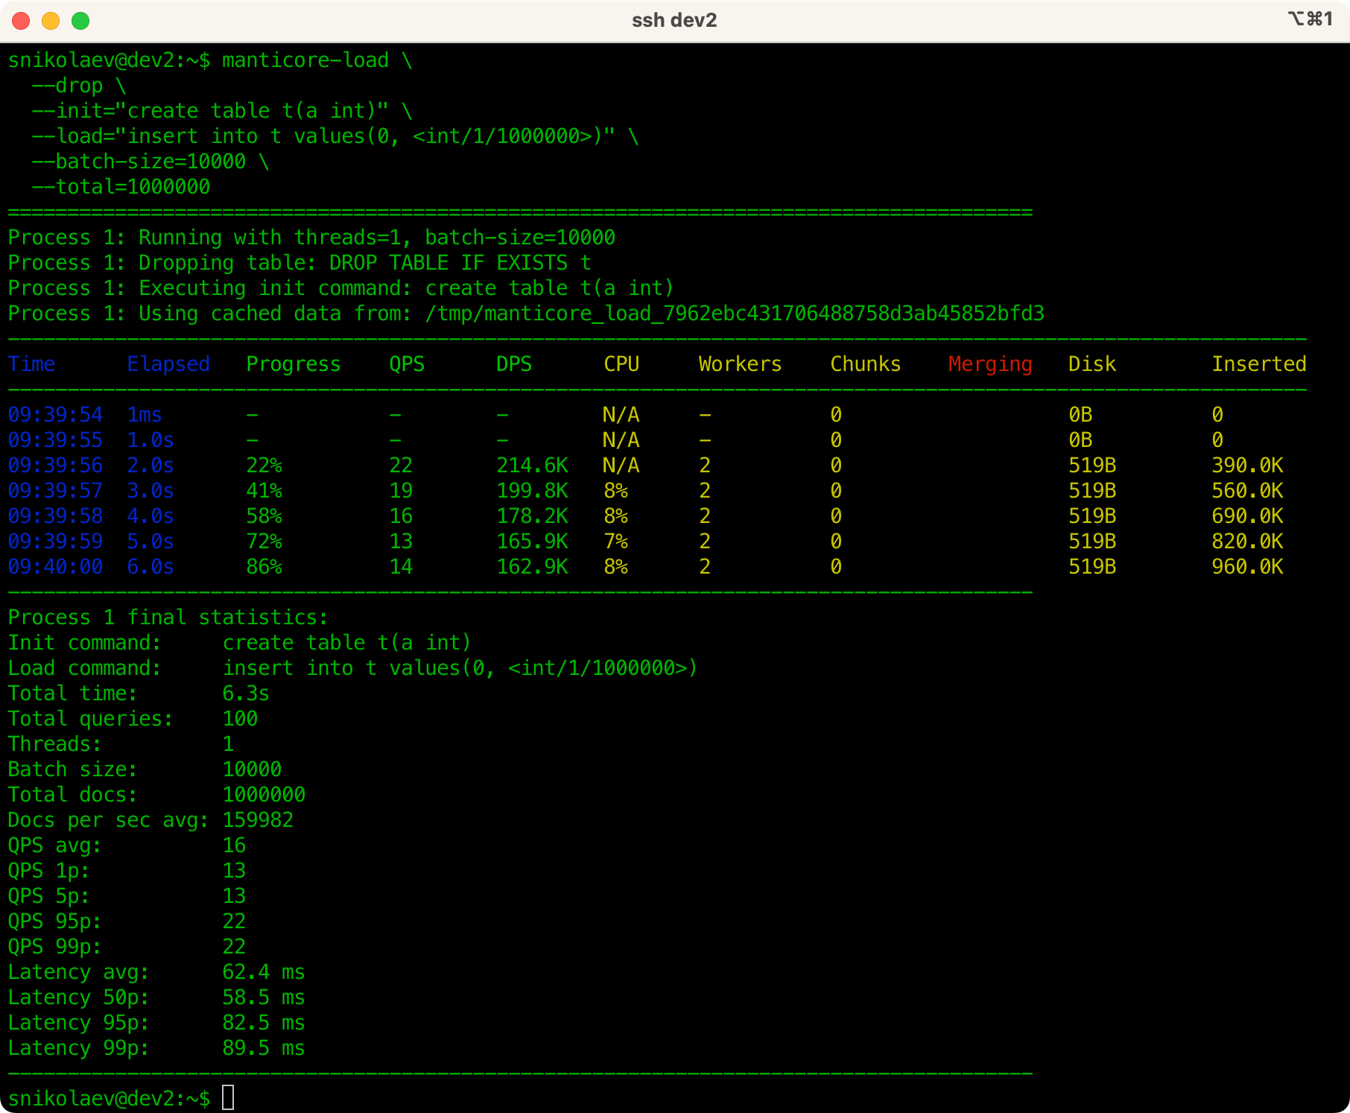Viewport: 1350px width, 1113px height.
Task: Click the yellow minimize window button
Action: point(51,21)
